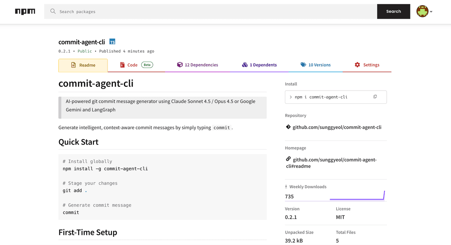Click the search magnifying glass icon
451x245 pixels.
(53, 11)
